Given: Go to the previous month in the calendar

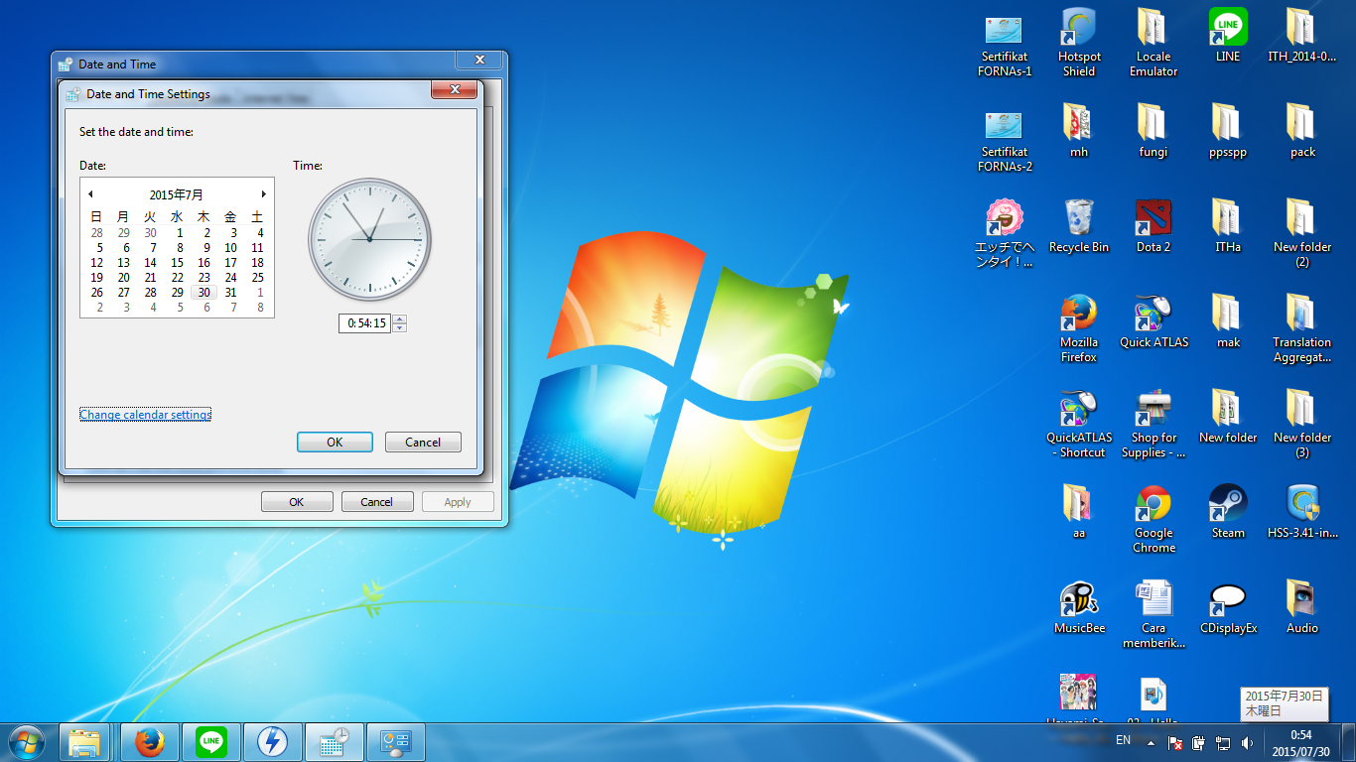Looking at the screenshot, I should [90, 194].
